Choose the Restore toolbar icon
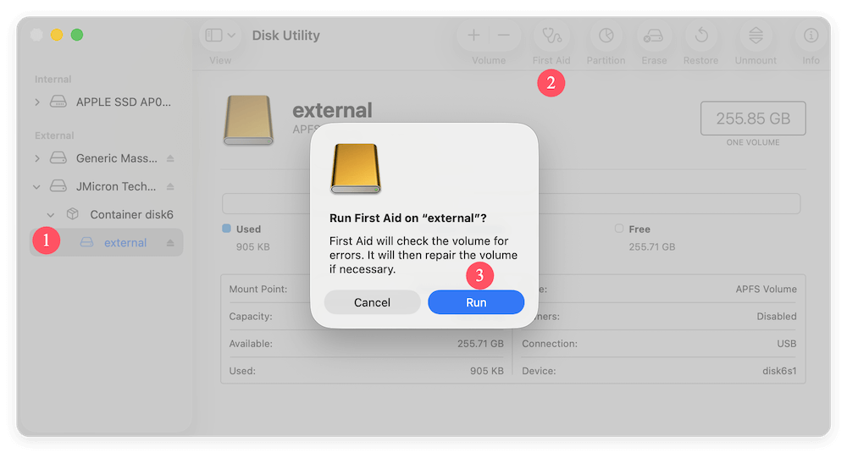 coord(701,36)
